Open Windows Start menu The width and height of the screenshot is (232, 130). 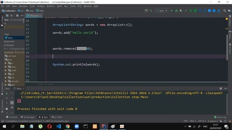point(4,126)
